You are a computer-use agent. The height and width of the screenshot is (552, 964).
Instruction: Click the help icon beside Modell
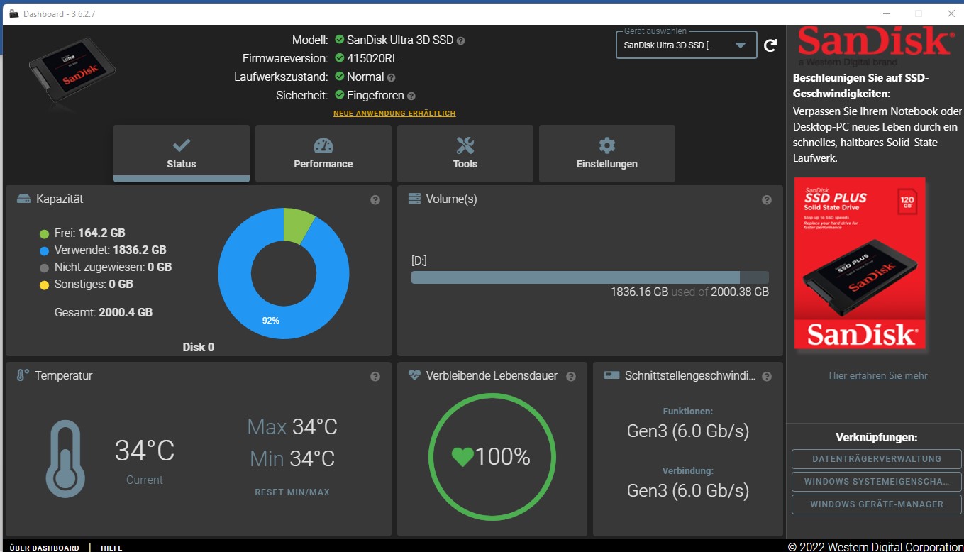point(461,41)
